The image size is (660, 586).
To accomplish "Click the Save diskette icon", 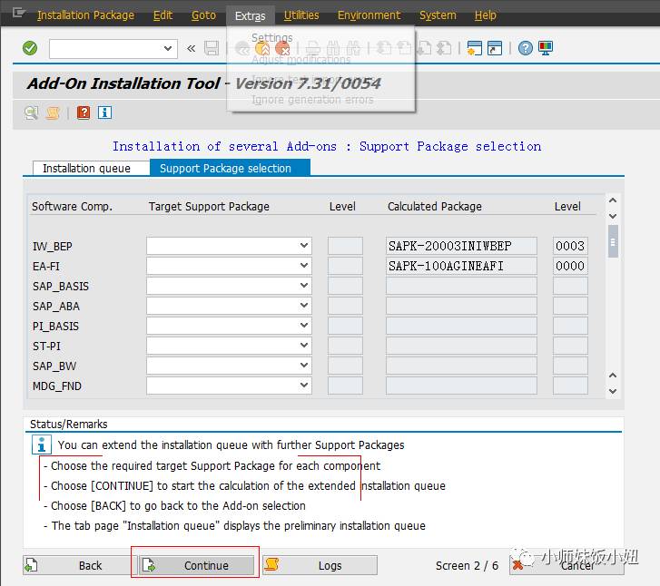I will click(212, 48).
